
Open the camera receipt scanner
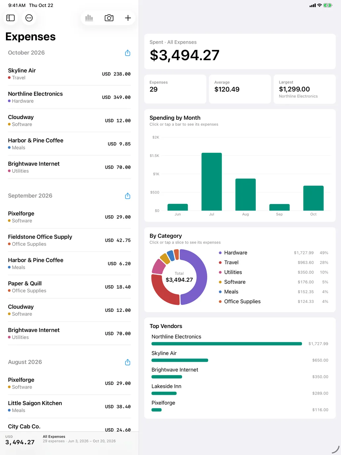point(109,18)
